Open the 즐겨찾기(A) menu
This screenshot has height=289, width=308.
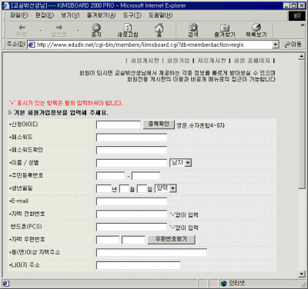tap(101, 15)
